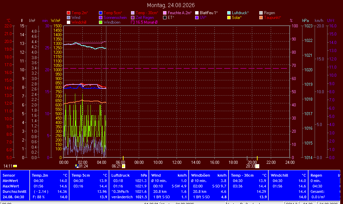Viewport: 343px width, 204px height.
Task: Click the chart title Montag, 24.08.2026
Action: pos(171,5)
